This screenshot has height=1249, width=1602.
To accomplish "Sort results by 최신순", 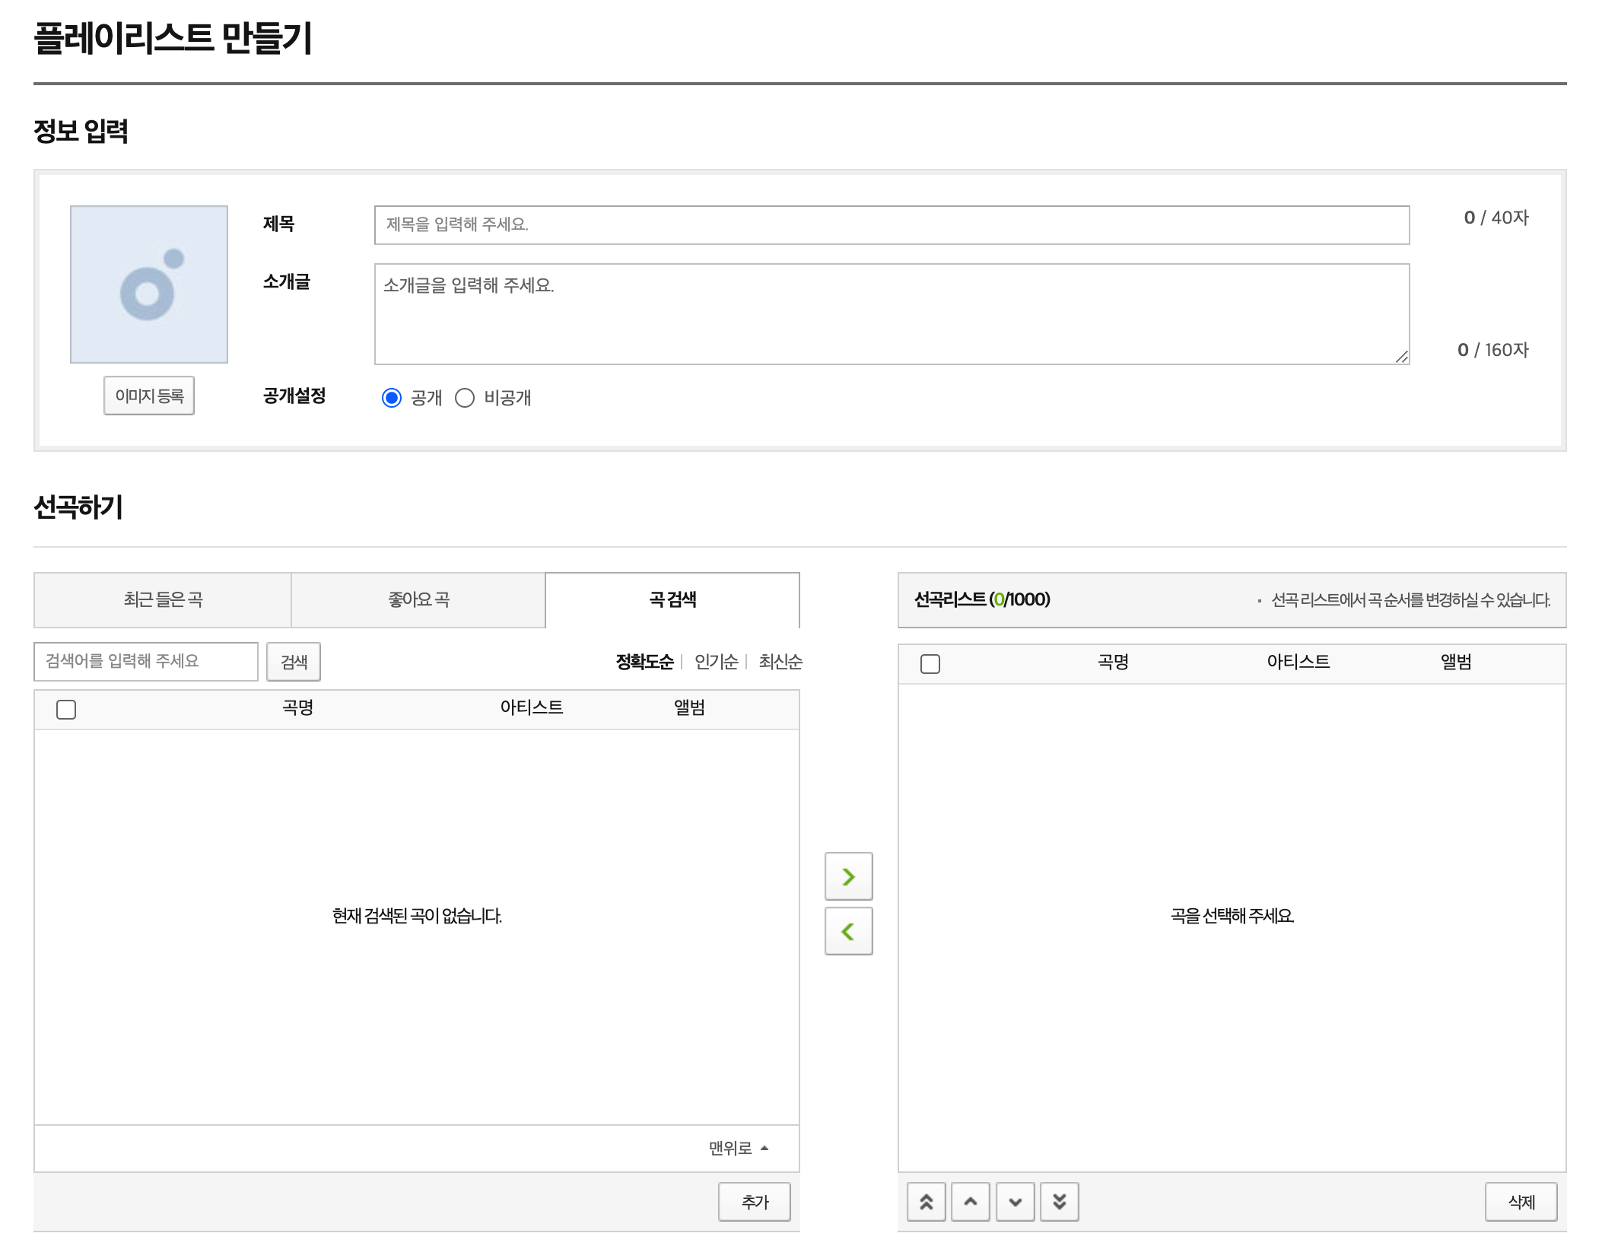I will (x=780, y=662).
